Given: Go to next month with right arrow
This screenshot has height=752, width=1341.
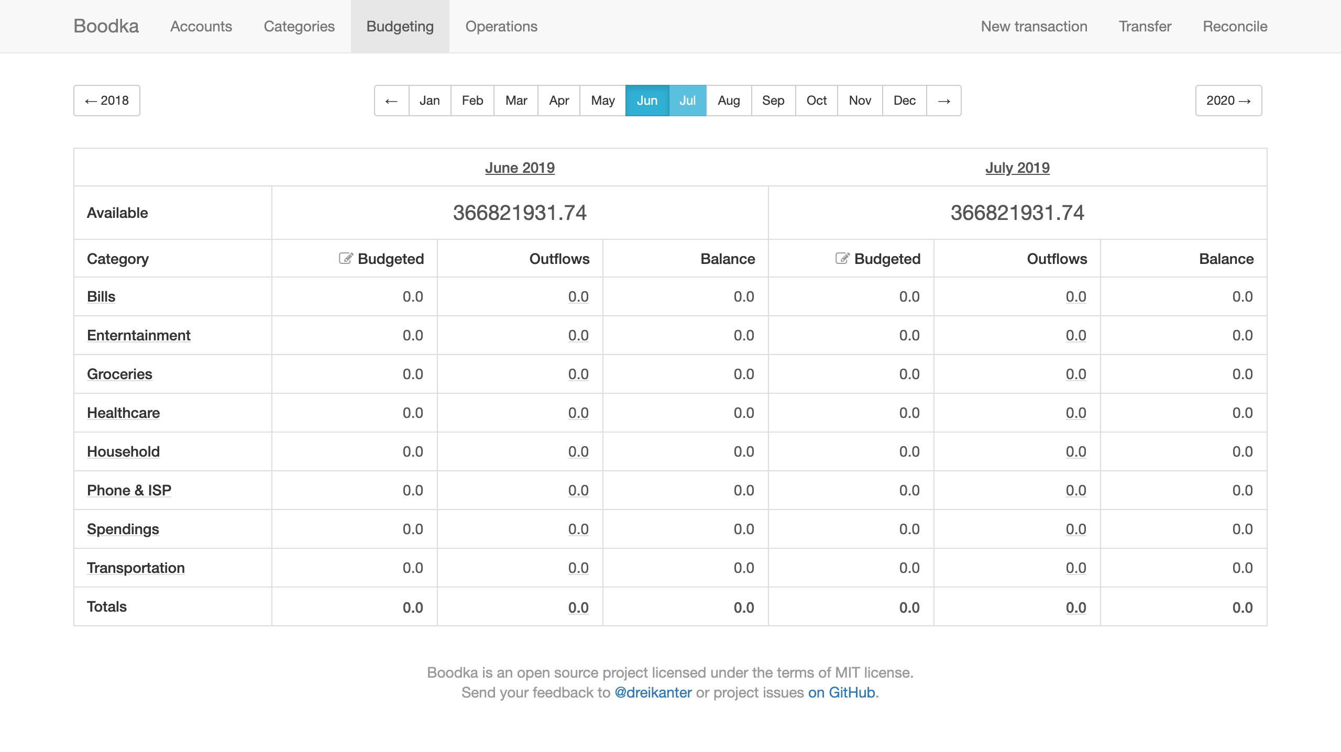Looking at the screenshot, I should [943, 101].
